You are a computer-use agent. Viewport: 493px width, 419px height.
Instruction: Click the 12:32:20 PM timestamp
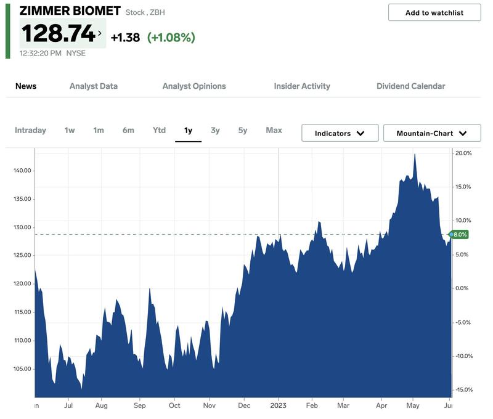[x=40, y=53]
